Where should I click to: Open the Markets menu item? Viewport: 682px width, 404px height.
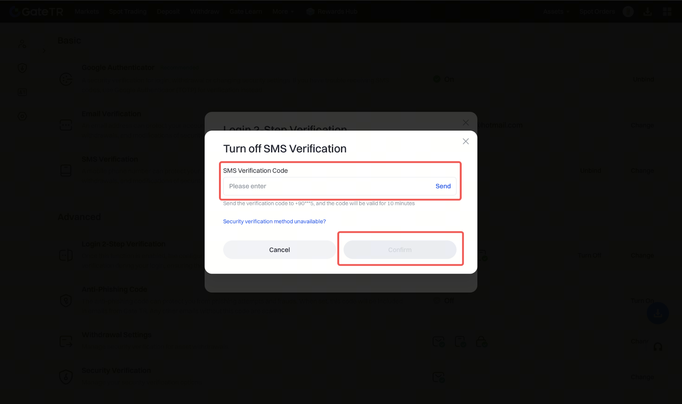pos(87,12)
